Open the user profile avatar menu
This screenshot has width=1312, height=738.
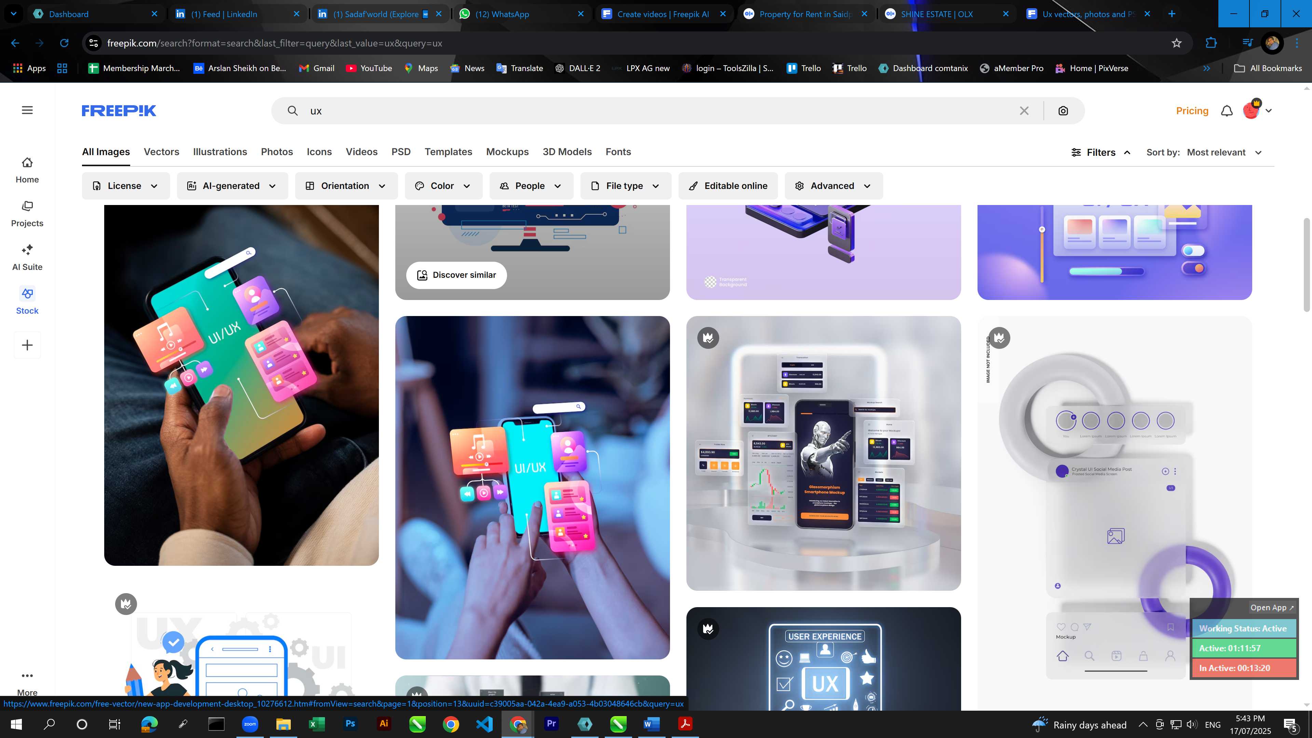[x=1257, y=110]
